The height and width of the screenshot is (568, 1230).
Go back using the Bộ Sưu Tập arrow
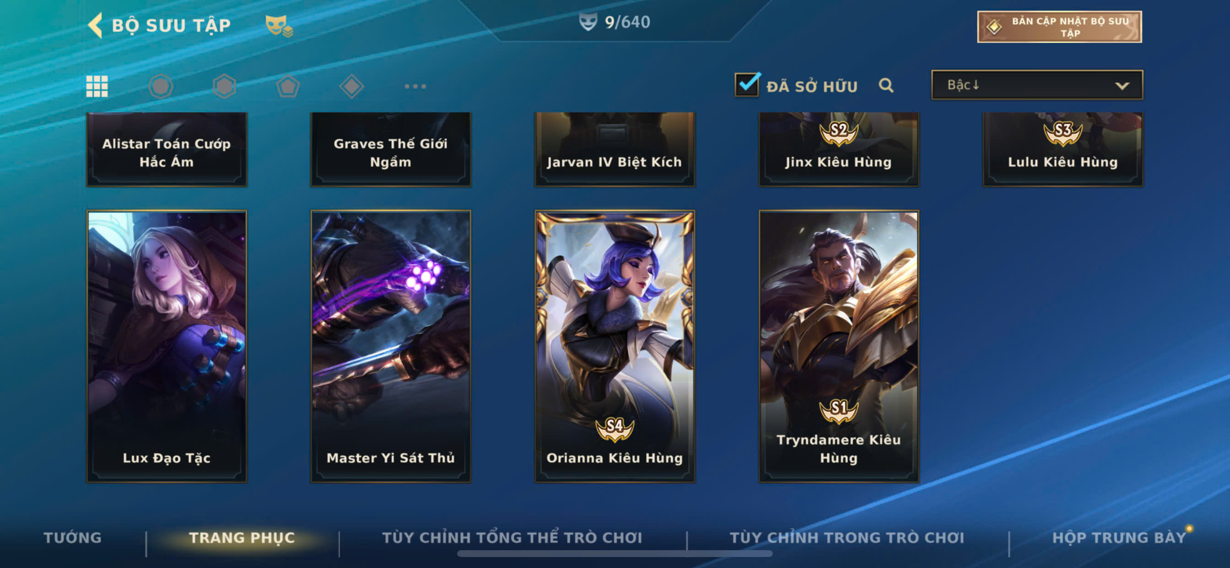96,25
